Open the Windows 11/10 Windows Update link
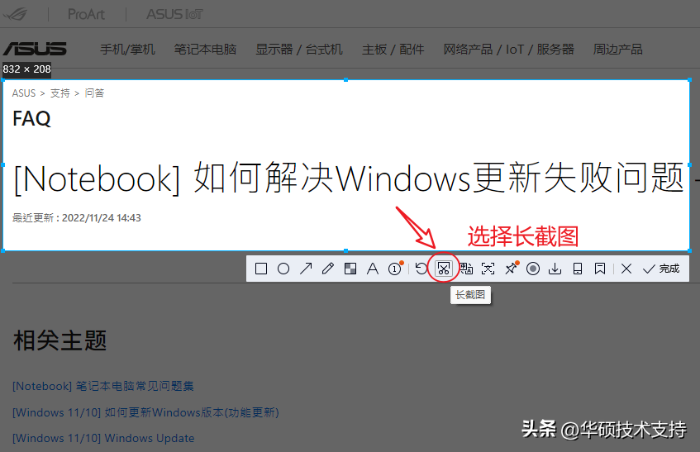Image resolution: width=700 pixels, height=452 pixels. coord(103,438)
